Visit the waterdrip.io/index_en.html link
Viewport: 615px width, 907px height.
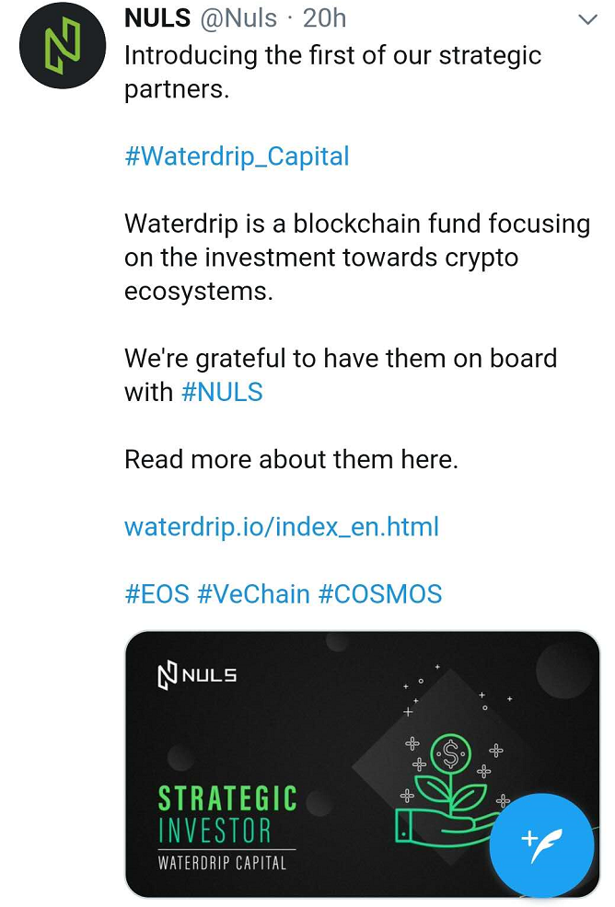282,527
